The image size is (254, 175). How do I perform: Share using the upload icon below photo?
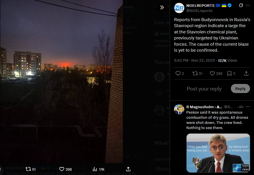coord(128,169)
